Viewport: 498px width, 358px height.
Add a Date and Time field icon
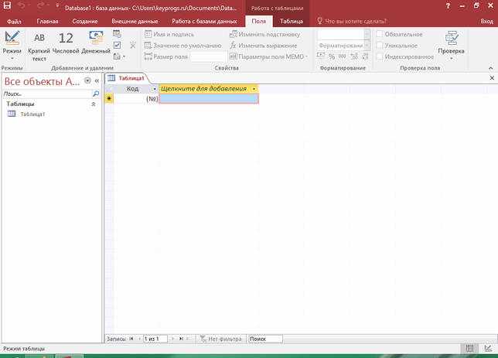[117, 34]
